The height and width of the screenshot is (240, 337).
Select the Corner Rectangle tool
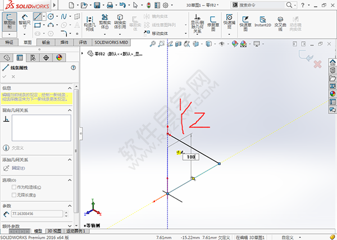click(38, 25)
